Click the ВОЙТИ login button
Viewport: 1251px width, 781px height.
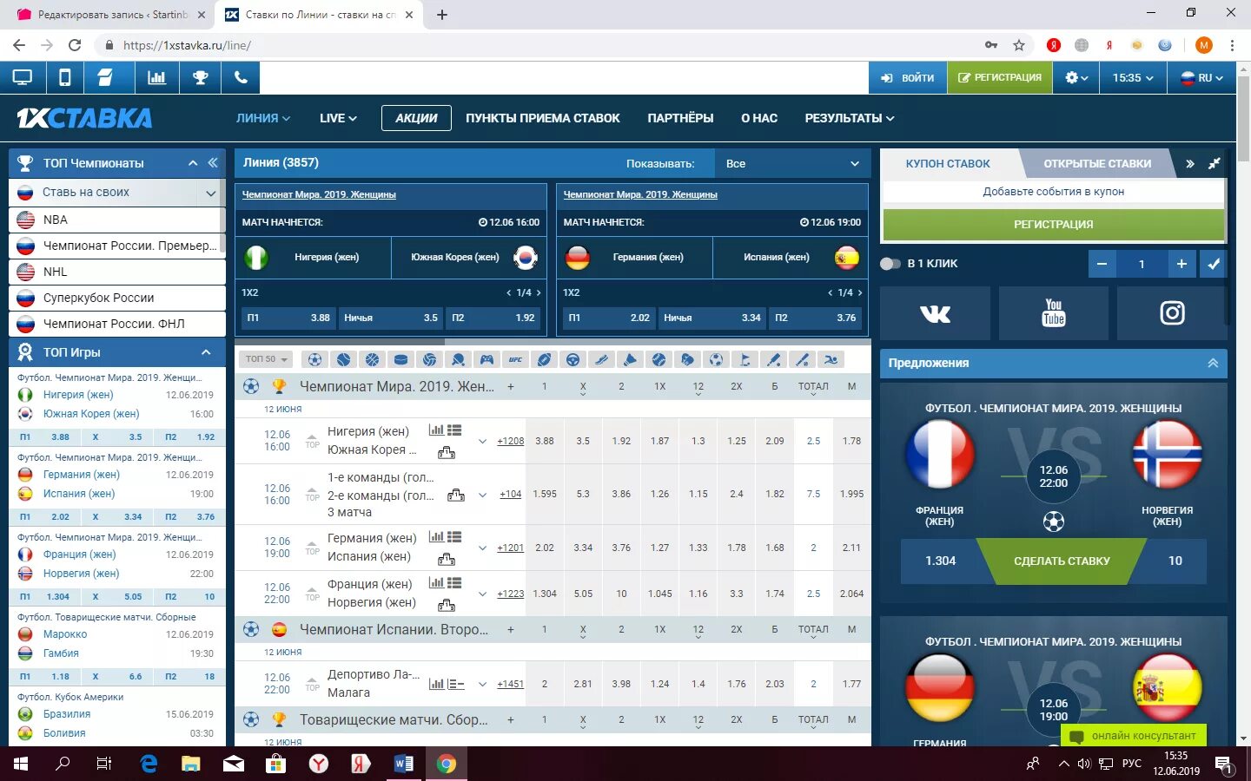click(908, 77)
